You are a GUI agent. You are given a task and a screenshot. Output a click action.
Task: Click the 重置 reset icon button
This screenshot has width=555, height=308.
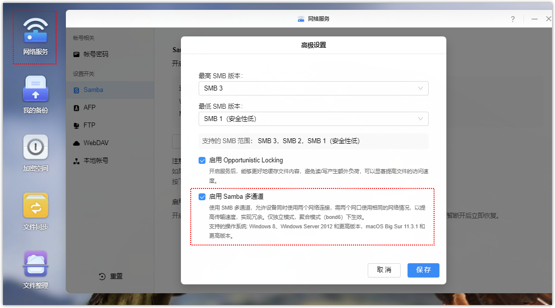coord(102,277)
